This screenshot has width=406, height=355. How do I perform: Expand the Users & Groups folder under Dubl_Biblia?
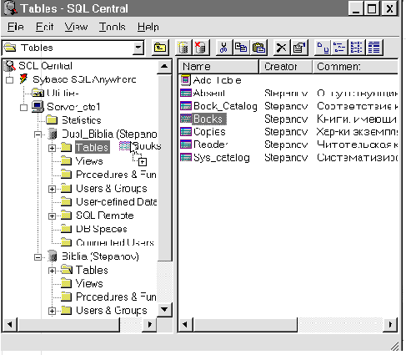coord(52,189)
